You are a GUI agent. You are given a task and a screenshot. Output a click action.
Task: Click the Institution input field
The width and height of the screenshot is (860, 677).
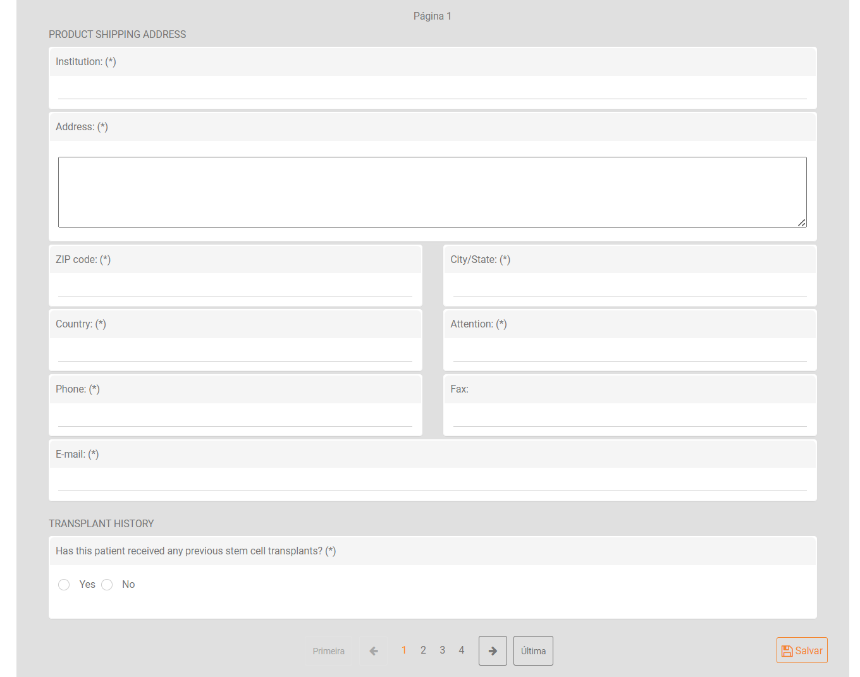point(432,90)
